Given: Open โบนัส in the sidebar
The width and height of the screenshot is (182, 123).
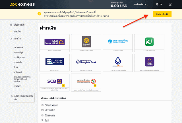Looking at the screenshot, I should coord(16,67).
